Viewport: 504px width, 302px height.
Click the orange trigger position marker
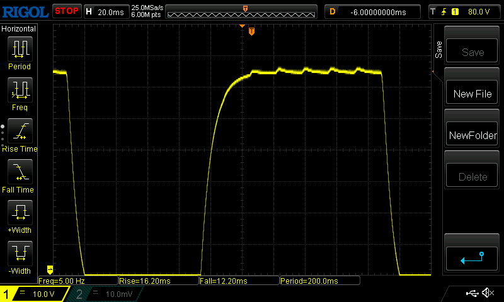tap(251, 31)
